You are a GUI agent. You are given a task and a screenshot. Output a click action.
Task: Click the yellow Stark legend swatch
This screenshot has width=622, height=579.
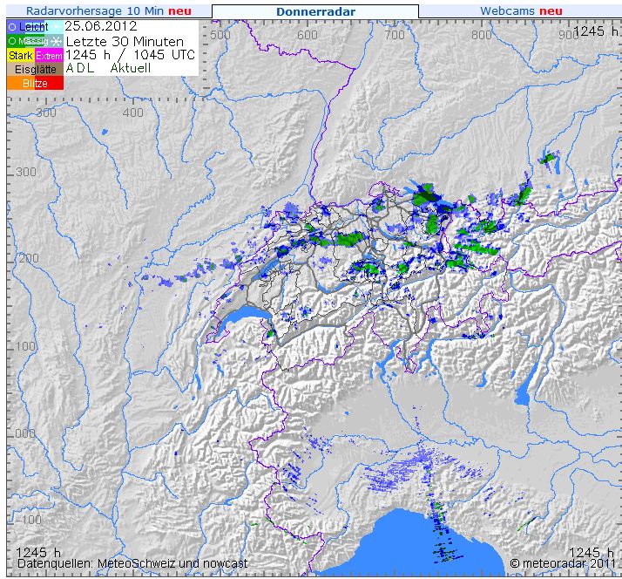21,55
